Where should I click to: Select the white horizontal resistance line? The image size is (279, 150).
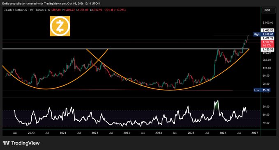click(x=126, y=49)
